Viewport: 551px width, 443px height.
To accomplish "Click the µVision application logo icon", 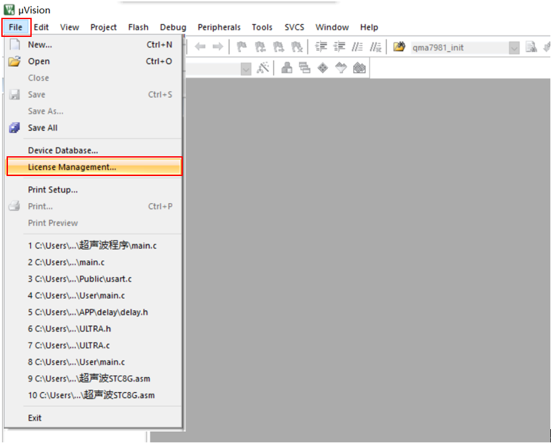I will pos(9,9).
